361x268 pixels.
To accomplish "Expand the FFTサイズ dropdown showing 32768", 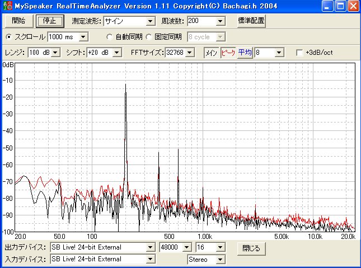I will pyautogui.click(x=190, y=53).
